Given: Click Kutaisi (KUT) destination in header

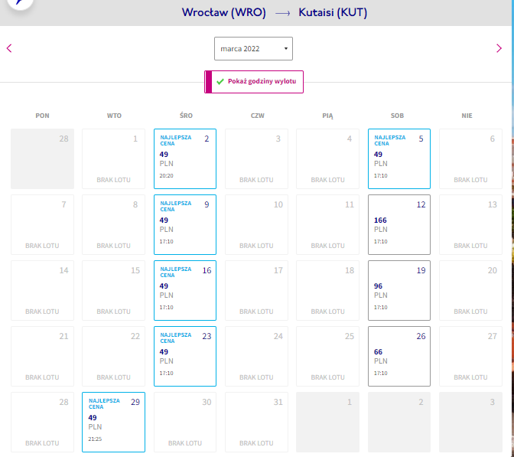Looking at the screenshot, I should (333, 12).
